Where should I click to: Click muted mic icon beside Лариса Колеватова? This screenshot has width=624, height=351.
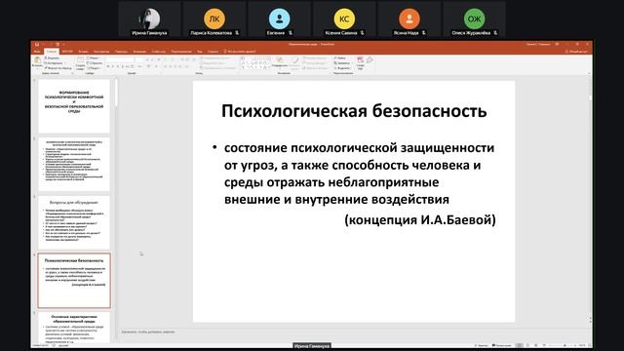tap(237, 33)
